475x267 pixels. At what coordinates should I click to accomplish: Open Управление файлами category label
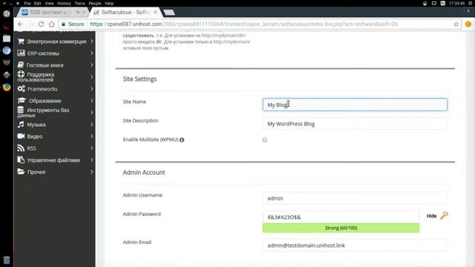click(x=53, y=160)
